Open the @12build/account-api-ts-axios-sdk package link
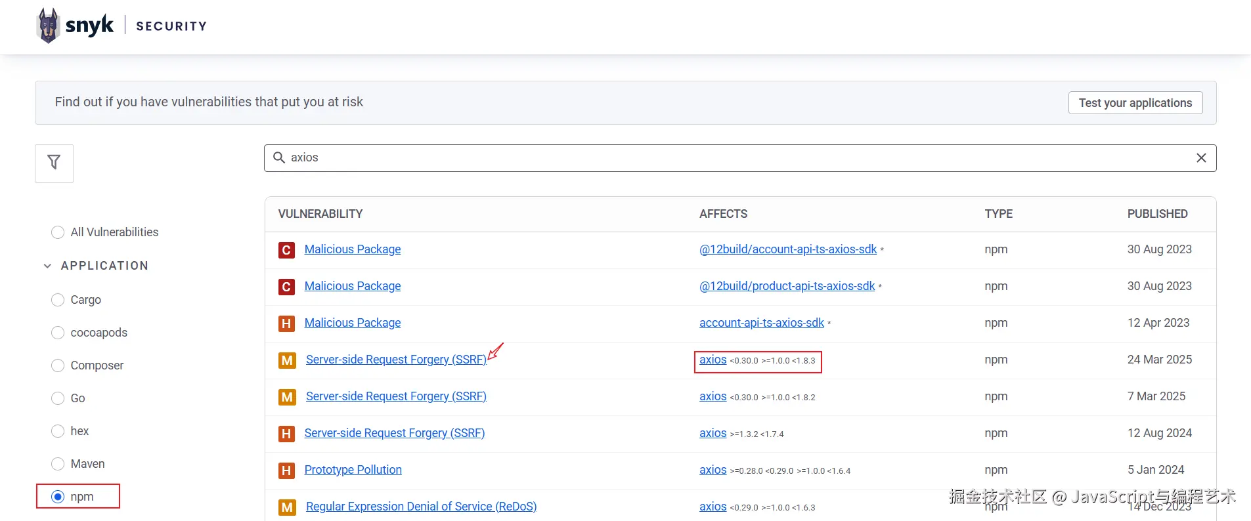This screenshot has height=521, width=1251. tap(788, 249)
